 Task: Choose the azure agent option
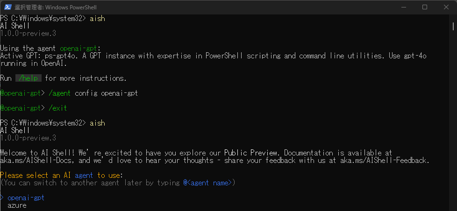pos(17,205)
